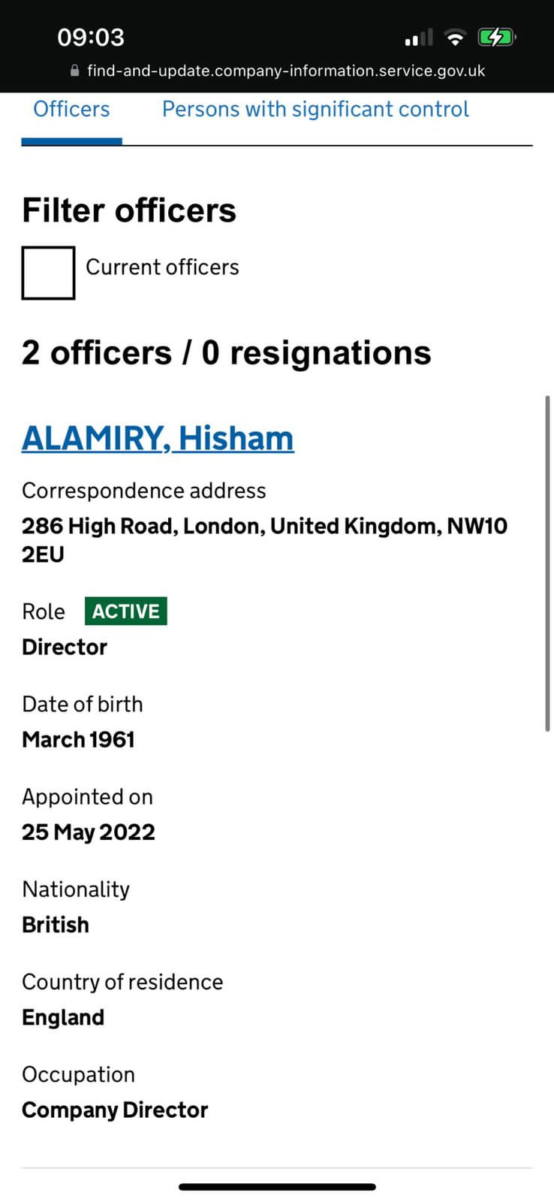Tap the 286 High Road correspondence address
Viewport: 554px width, 1202px height.
click(264, 540)
